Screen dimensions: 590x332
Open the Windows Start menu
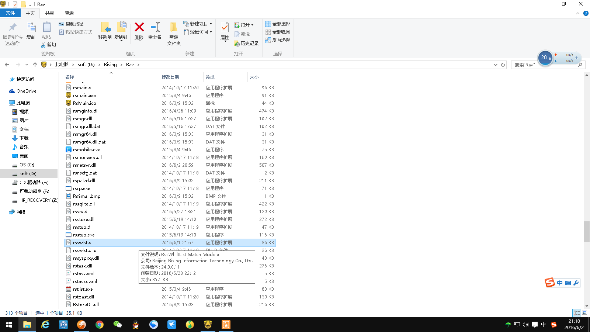(x=9, y=325)
